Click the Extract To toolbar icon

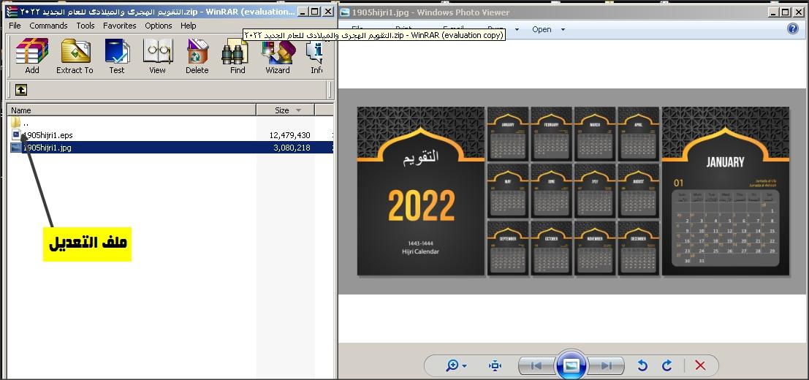coord(75,57)
